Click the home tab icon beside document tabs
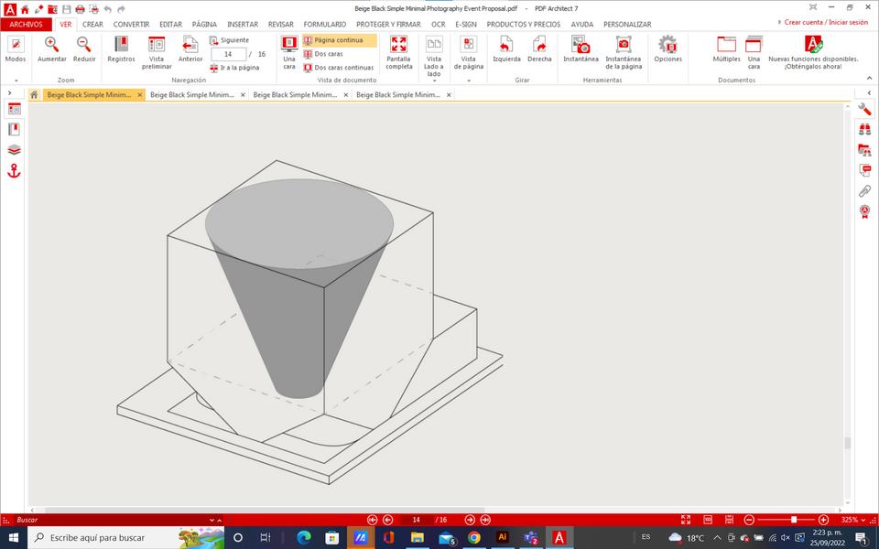Image resolution: width=879 pixels, height=549 pixels. [x=34, y=94]
